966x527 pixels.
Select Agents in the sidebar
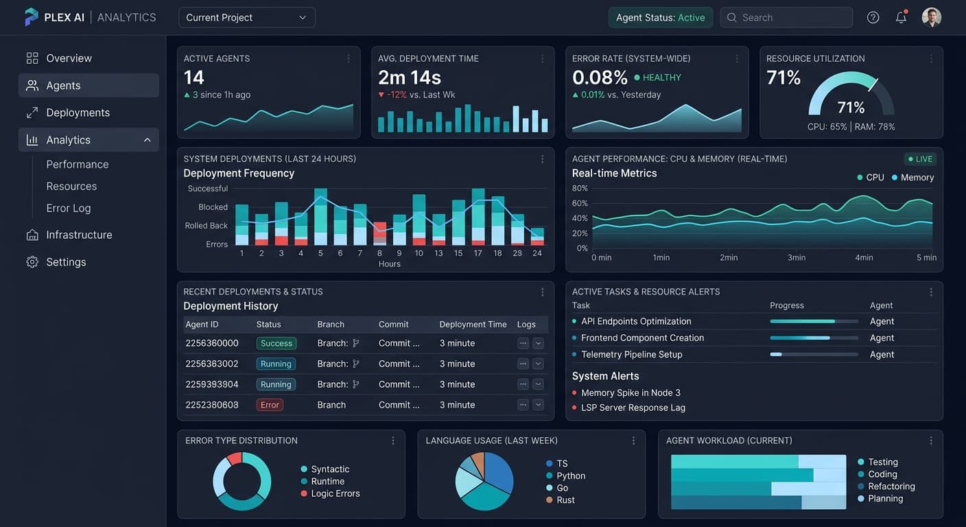[x=89, y=85]
